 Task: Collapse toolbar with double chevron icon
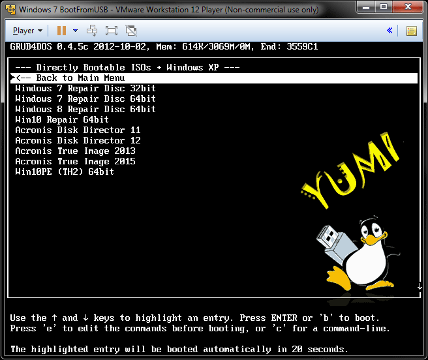click(x=390, y=30)
